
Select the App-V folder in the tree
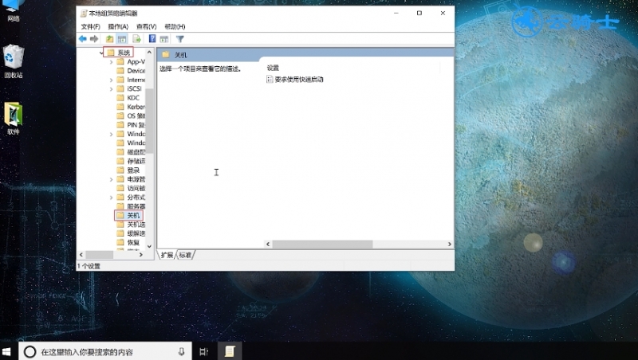[x=131, y=62]
